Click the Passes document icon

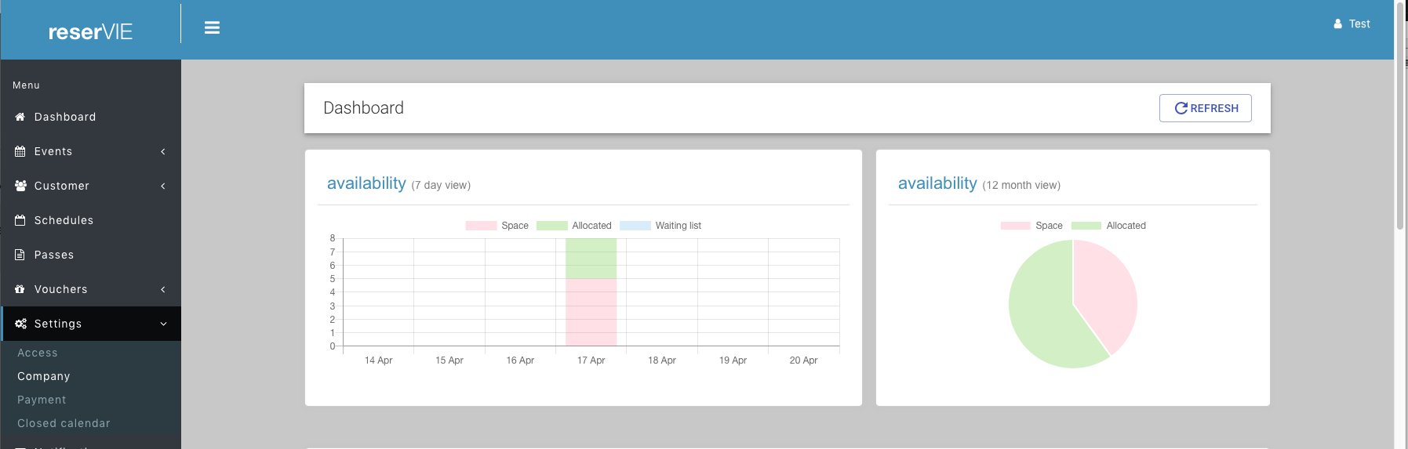pos(20,255)
